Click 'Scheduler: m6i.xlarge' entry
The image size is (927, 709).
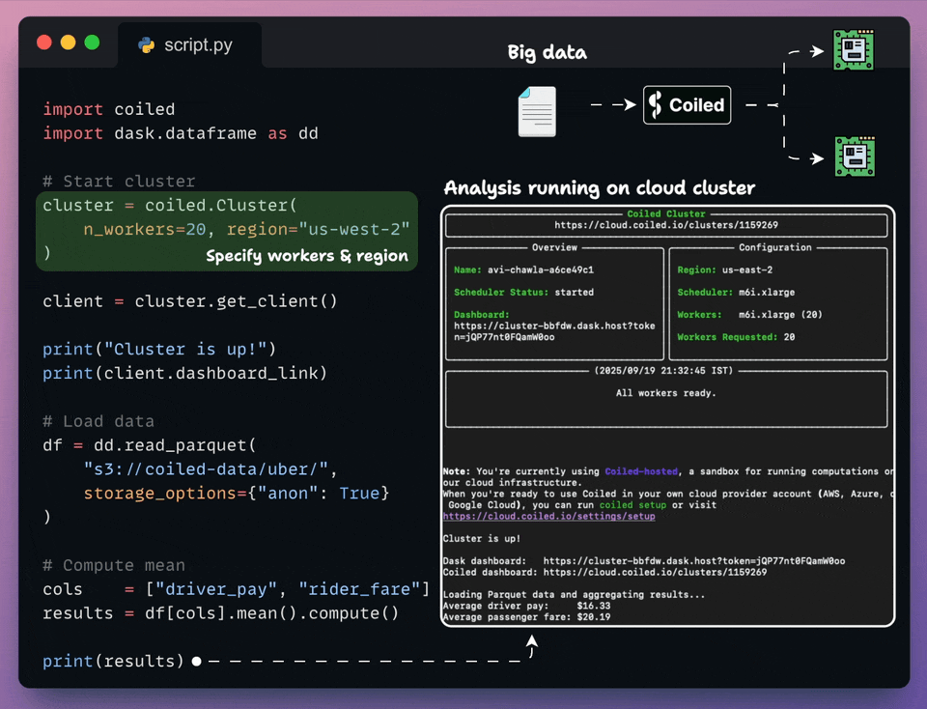tap(736, 292)
